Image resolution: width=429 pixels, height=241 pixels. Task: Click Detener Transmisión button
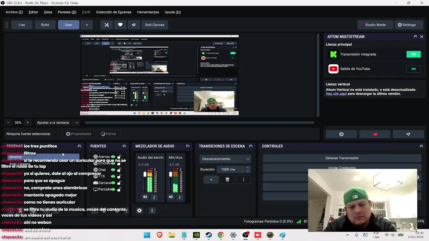click(x=342, y=158)
